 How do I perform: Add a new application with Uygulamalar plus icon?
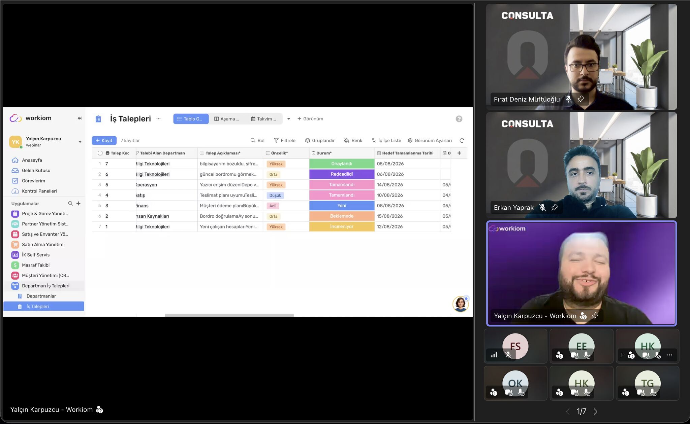pyautogui.click(x=79, y=203)
